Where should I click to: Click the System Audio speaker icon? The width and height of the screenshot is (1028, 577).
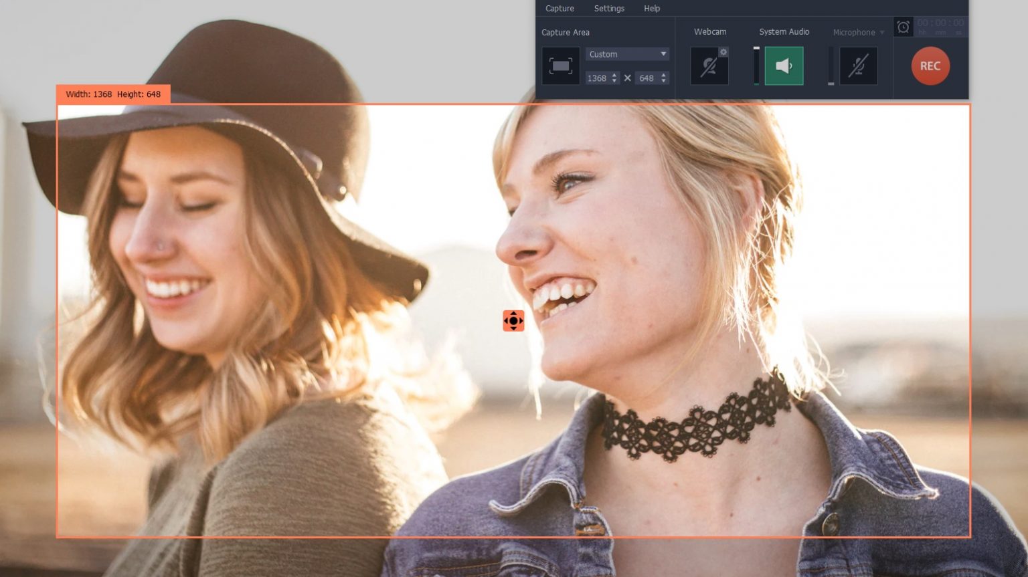point(784,66)
